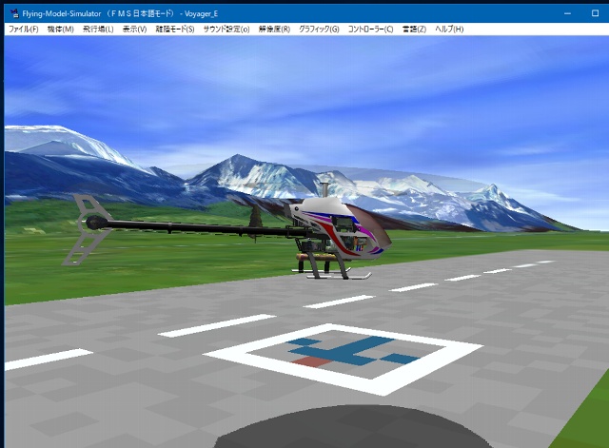Maximize the Flying-Model-Simulator window
Viewport: 609px width, 448px height.
(x=595, y=13)
